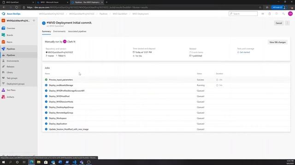Open Releases in the sidebar
The height and width of the screenshot is (165, 295).
pyautogui.click(x=11, y=66)
